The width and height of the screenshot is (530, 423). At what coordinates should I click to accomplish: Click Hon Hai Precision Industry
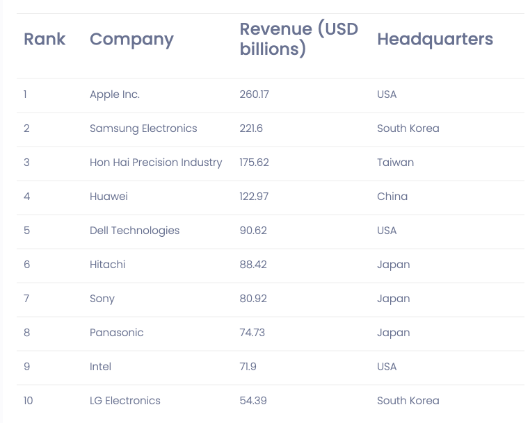(156, 163)
